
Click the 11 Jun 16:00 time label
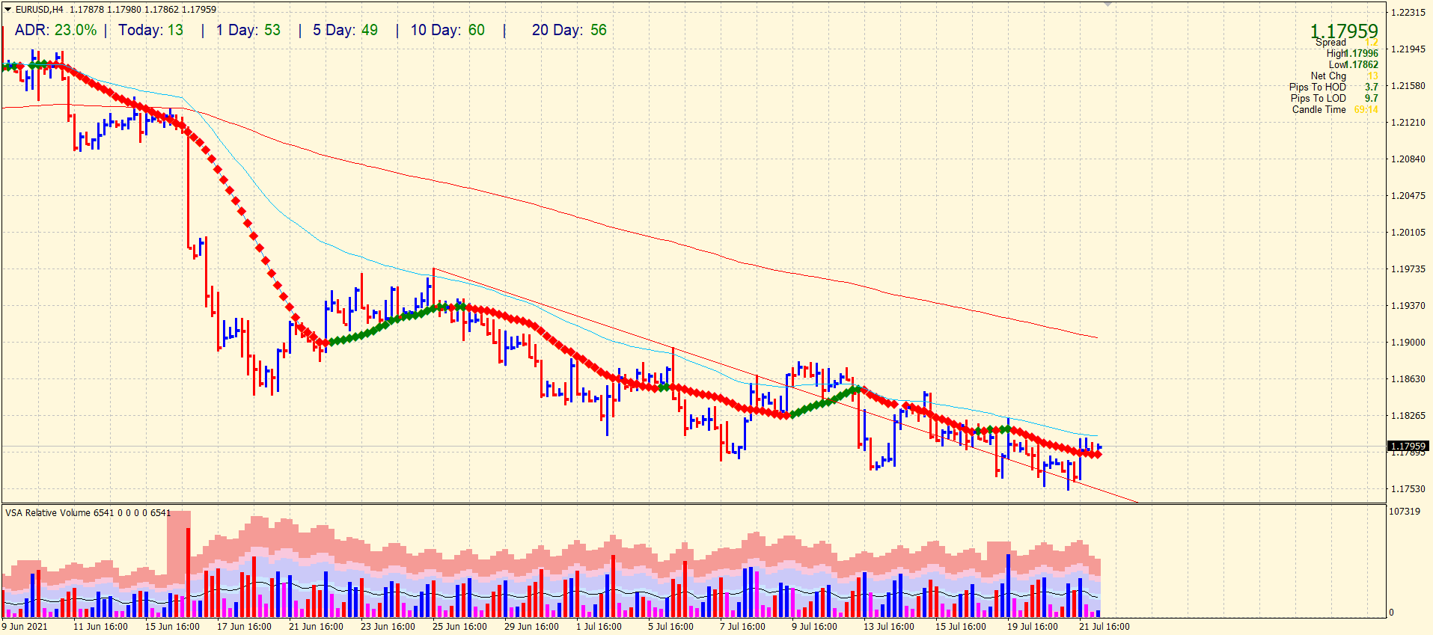(100, 627)
